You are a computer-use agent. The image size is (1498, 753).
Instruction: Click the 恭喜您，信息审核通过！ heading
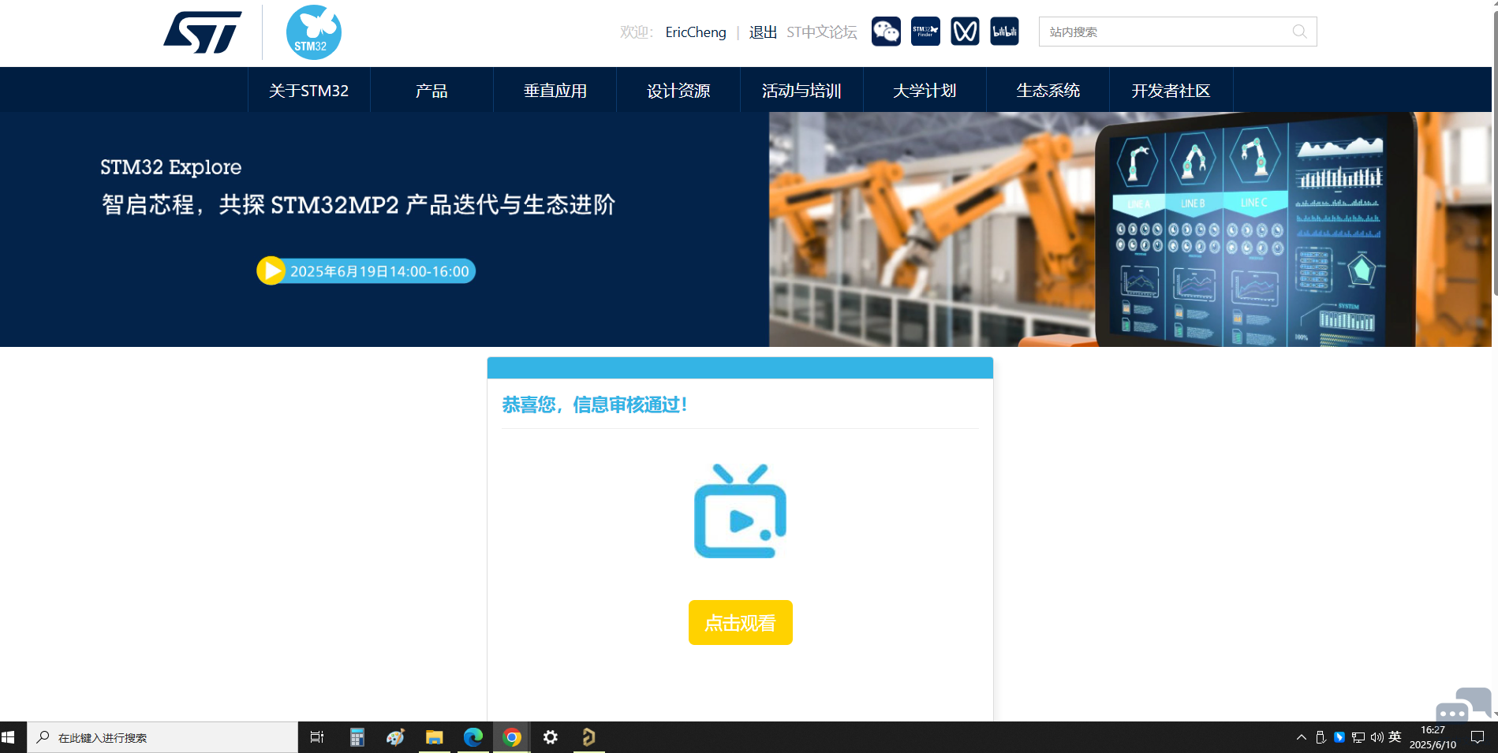(594, 404)
